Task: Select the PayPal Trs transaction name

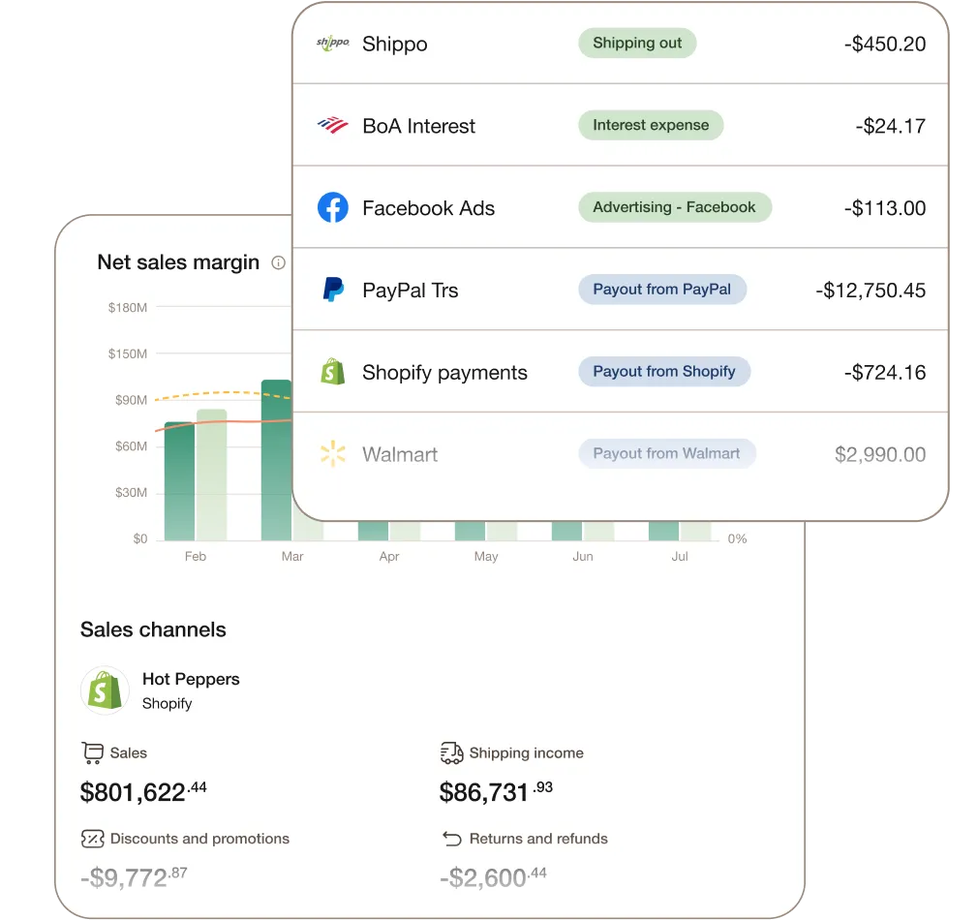Action: pos(411,291)
